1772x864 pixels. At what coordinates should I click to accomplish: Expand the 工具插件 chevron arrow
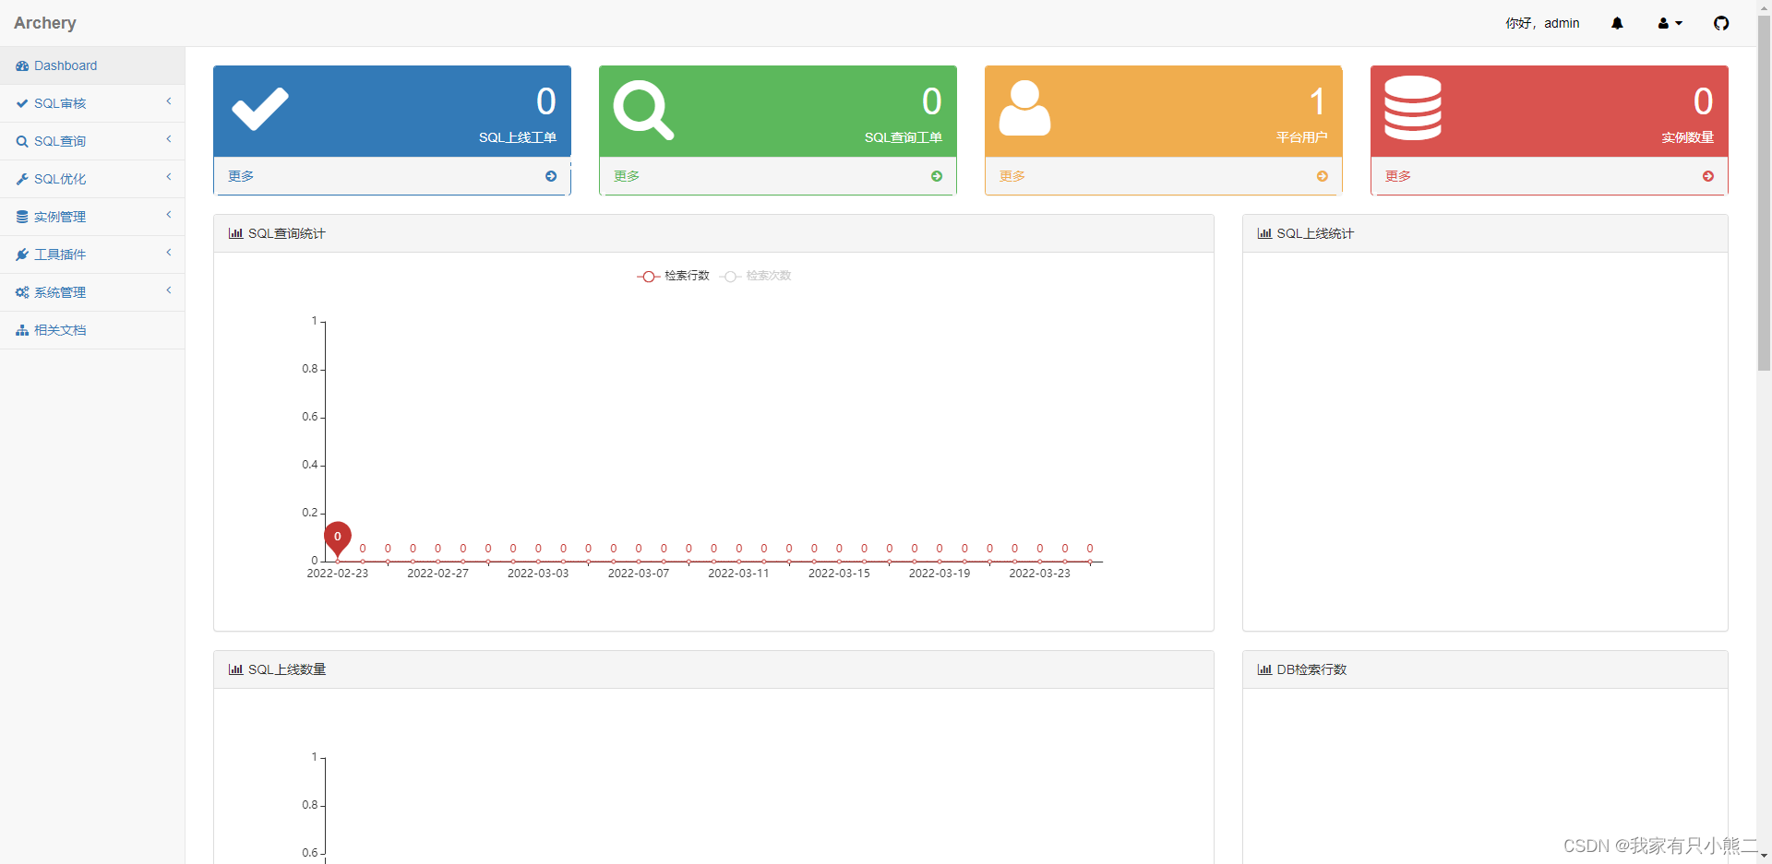(x=169, y=253)
